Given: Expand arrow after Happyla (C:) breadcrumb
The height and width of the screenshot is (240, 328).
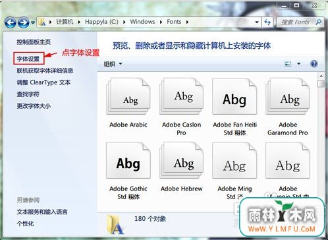Looking at the screenshot, I should [x=124, y=22].
